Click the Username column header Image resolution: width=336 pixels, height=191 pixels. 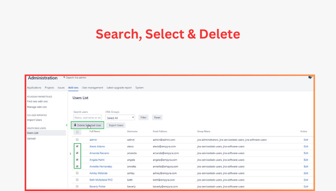tap(132, 131)
